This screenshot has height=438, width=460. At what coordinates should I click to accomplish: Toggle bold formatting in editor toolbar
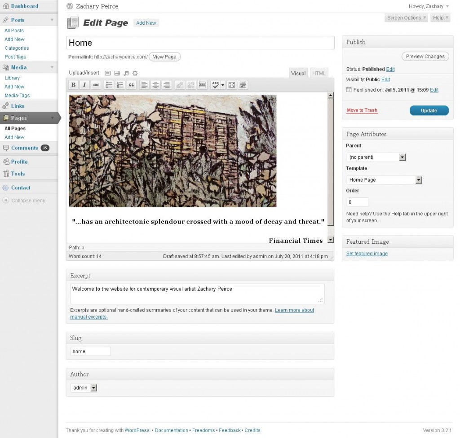pos(73,85)
